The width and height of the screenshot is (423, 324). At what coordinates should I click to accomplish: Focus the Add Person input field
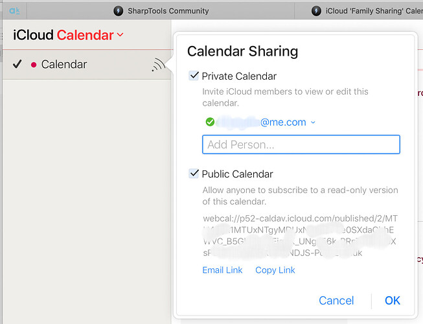[x=301, y=145]
